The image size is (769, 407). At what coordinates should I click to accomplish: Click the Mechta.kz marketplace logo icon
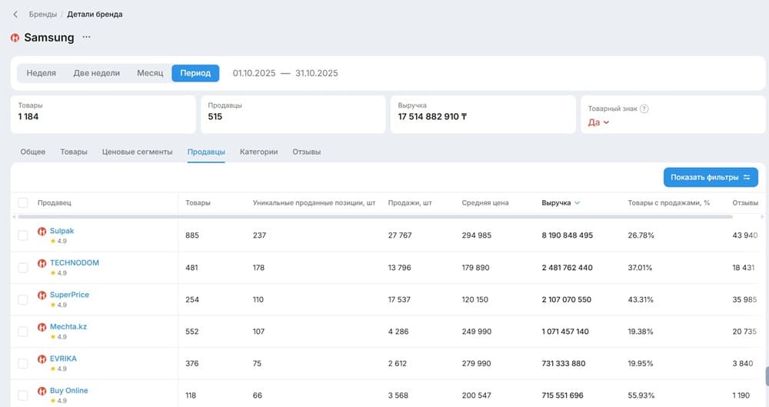click(42, 327)
